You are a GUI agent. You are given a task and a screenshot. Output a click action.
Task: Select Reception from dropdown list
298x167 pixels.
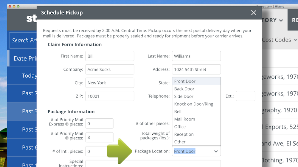tap(184, 134)
